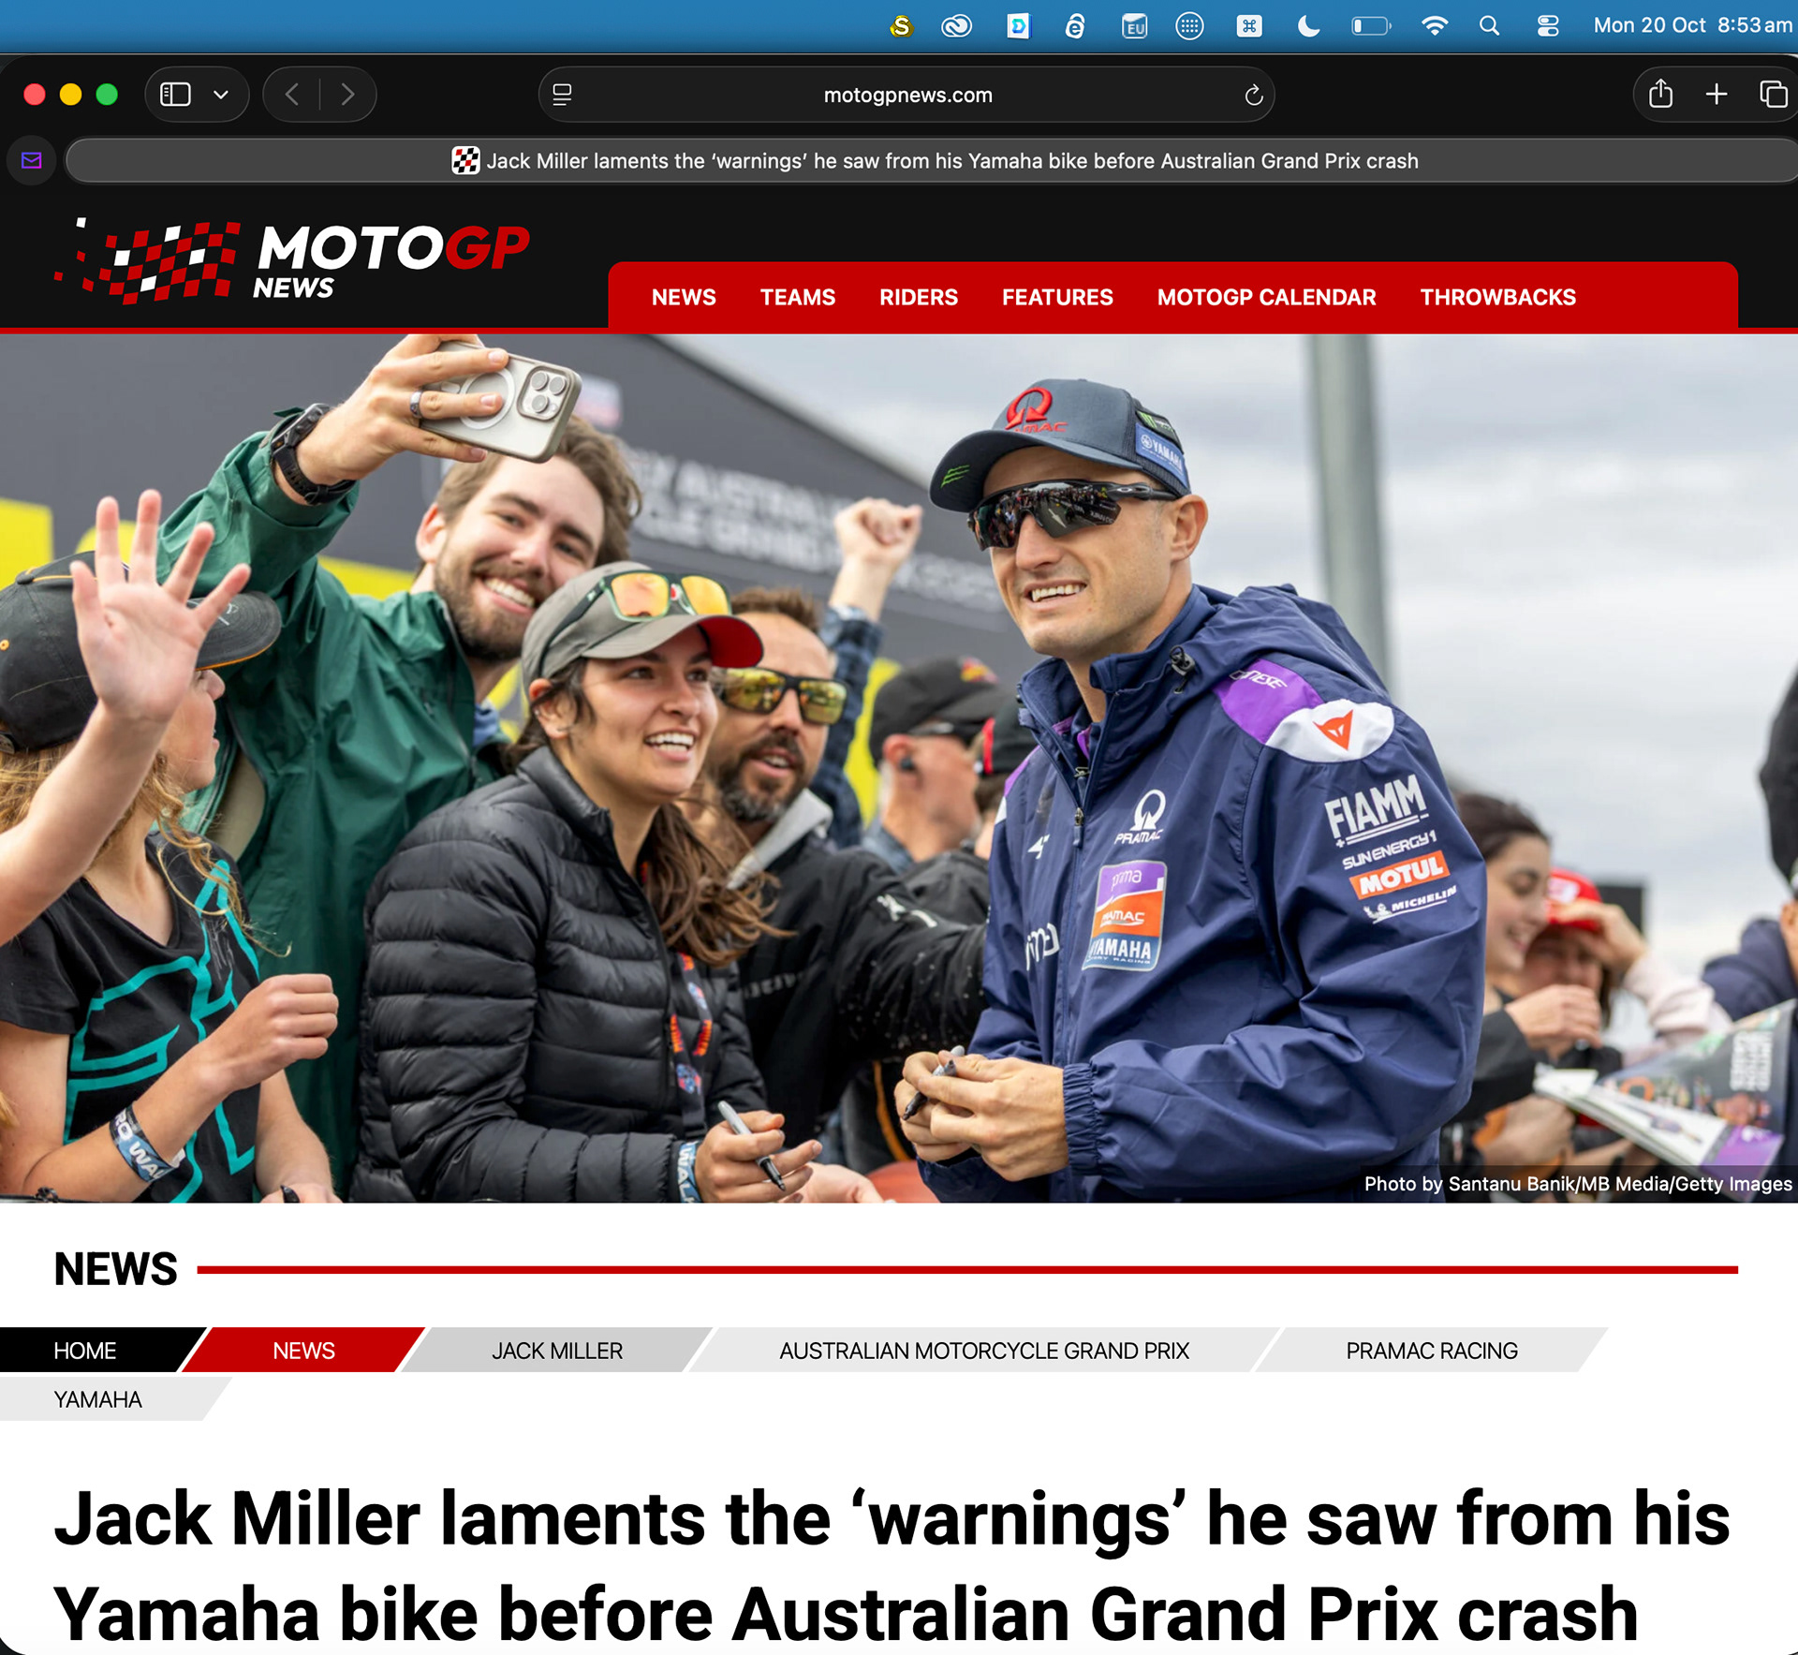1798x1655 pixels.
Task: Click the MotoGP News logo
Action: pyautogui.click(x=292, y=260)
